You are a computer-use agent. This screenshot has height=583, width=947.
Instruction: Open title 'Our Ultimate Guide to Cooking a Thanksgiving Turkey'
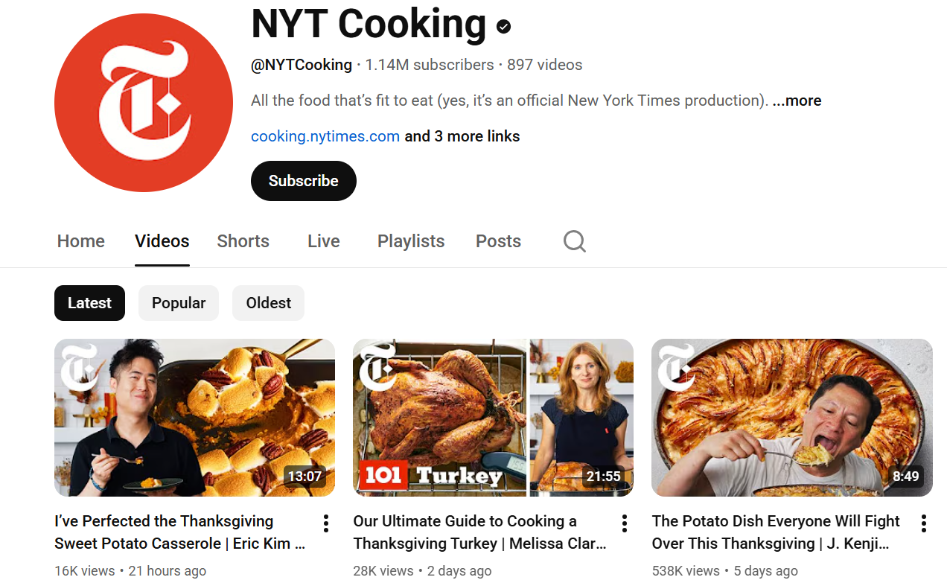(x=480, y=532)
